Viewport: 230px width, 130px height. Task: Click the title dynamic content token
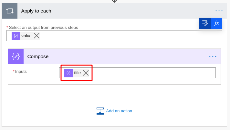pyautogui.click(x=77, y=73)
